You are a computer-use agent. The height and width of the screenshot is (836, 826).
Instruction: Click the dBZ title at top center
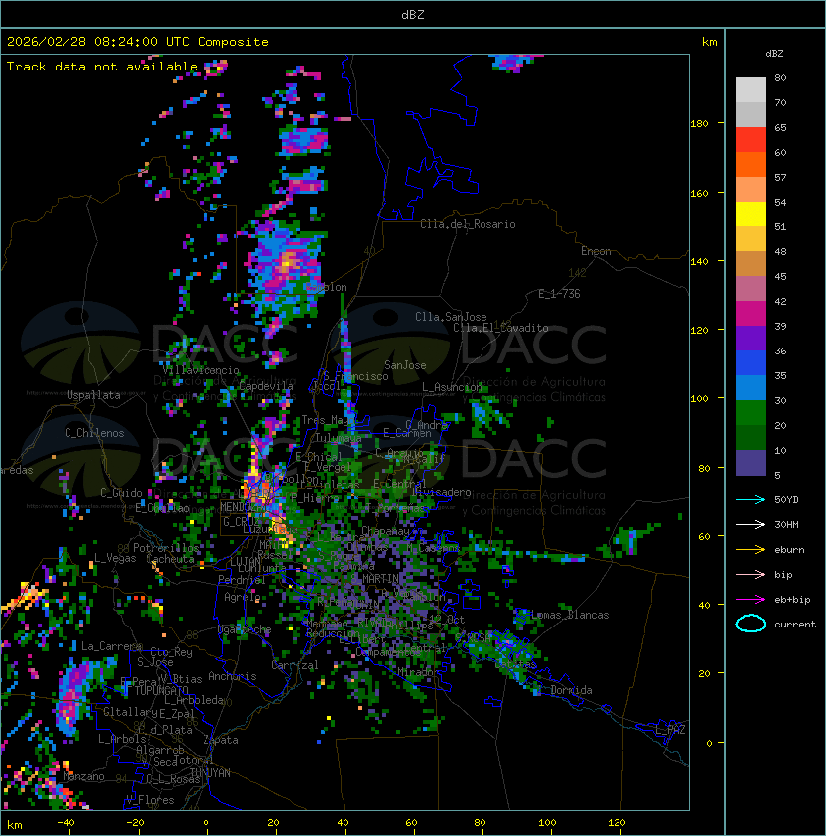point(413,14)
